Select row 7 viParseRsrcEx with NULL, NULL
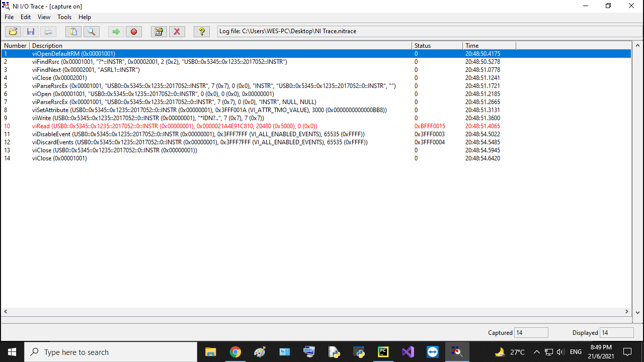644x362 pixels. coord(316,102)
